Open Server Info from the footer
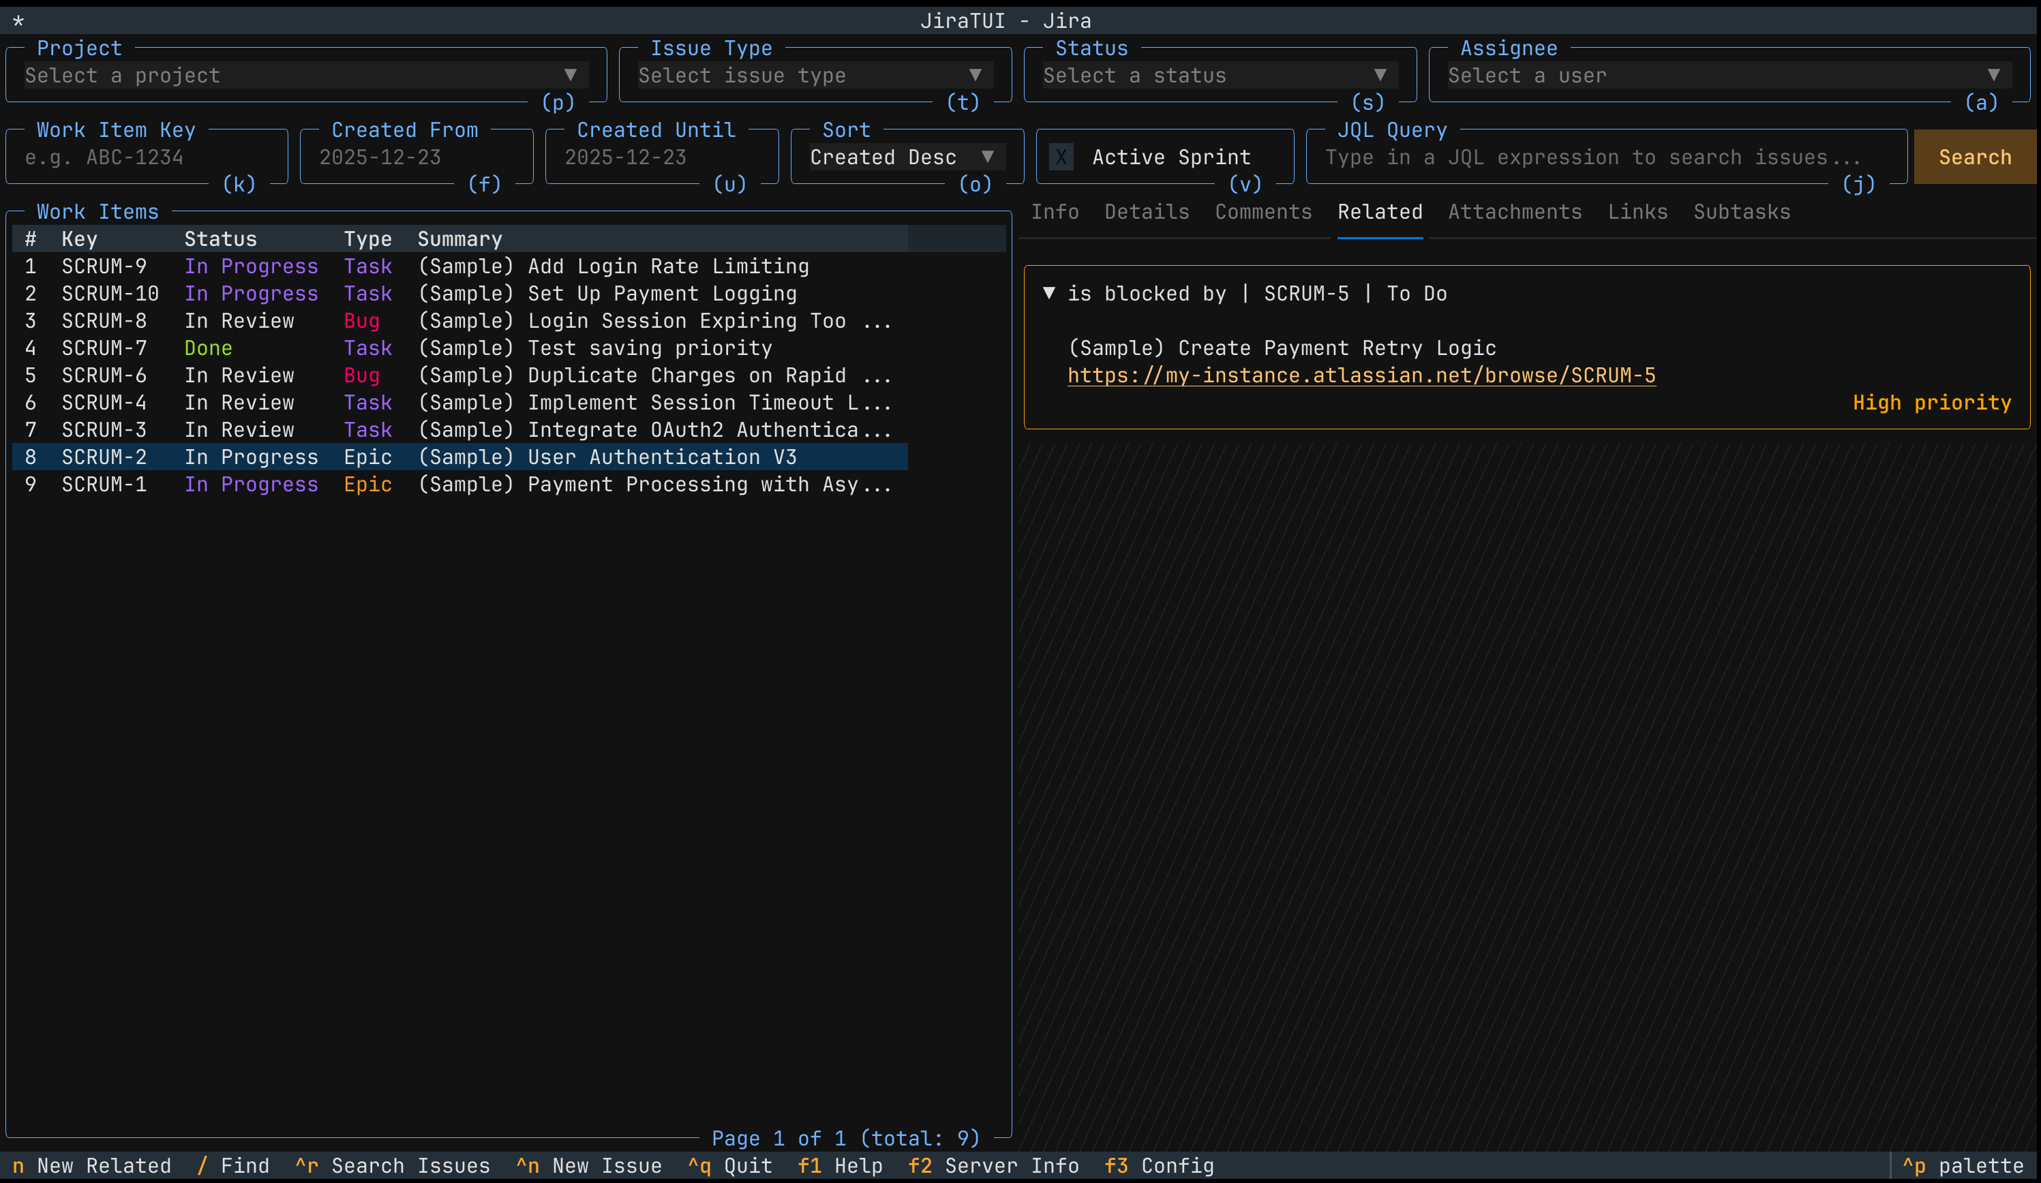The image size is (2041, 1183). [x=994, y=1166]
